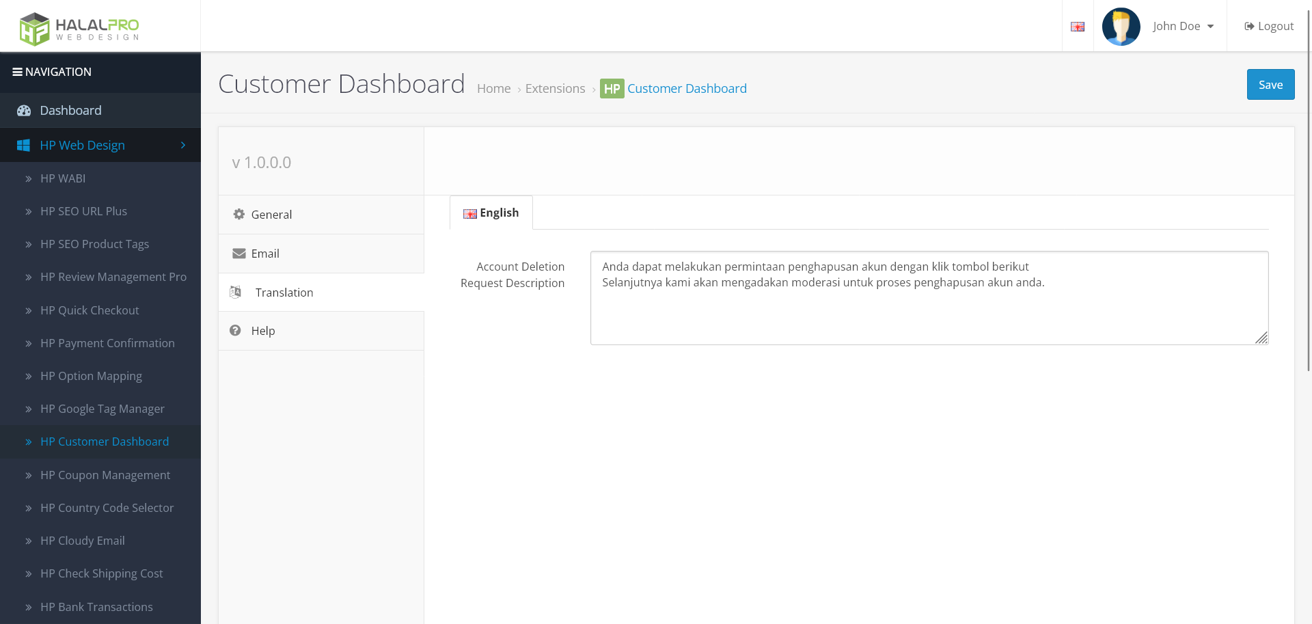Click the HP badge in the breadcrumb
This screenshot has height=624, width=1312.
coord(612,88)
